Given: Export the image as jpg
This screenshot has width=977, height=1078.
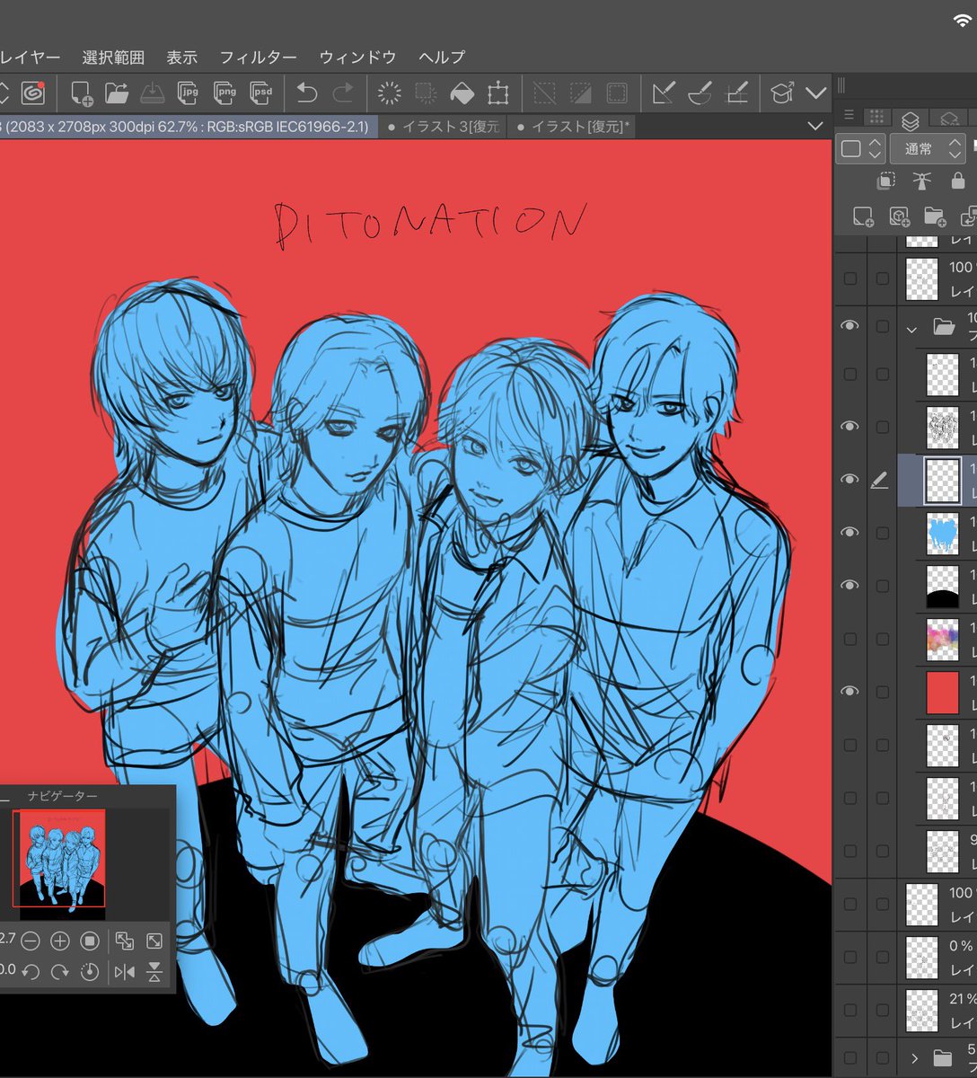Looking at the screenshot, I should point(189,93).
